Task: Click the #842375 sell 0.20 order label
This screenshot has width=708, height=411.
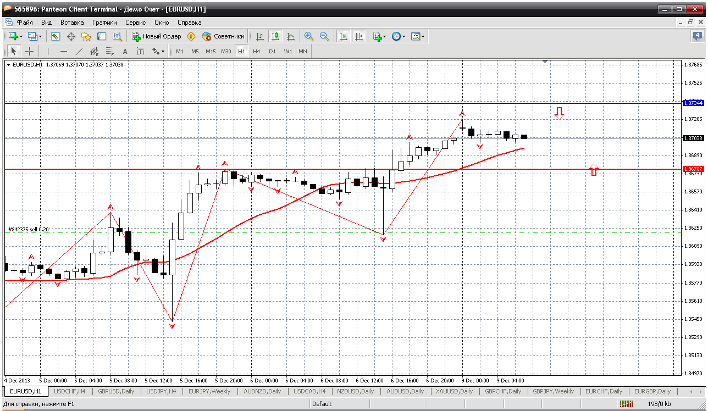Action: (29, 230)
